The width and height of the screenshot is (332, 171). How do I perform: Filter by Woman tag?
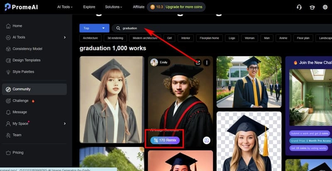(250, 38)
